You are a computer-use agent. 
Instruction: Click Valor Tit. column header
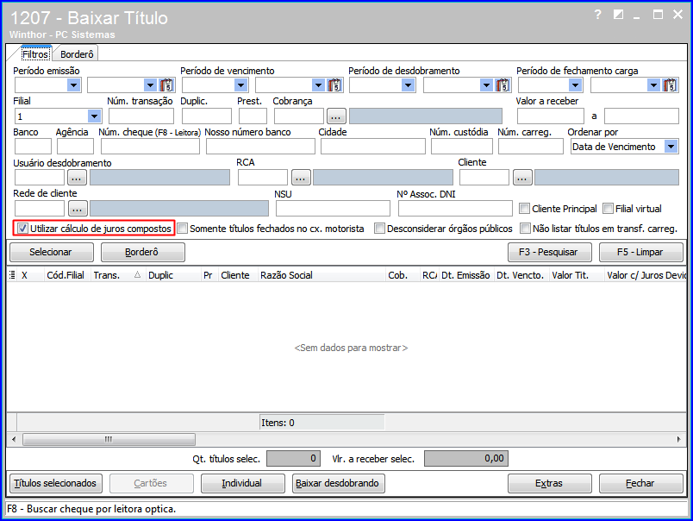tap(577, 275)
